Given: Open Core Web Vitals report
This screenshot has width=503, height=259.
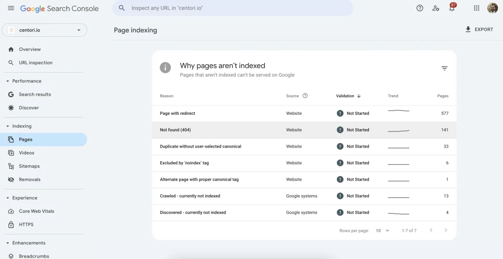Looking at the screenshot, I should coord(36,211).
